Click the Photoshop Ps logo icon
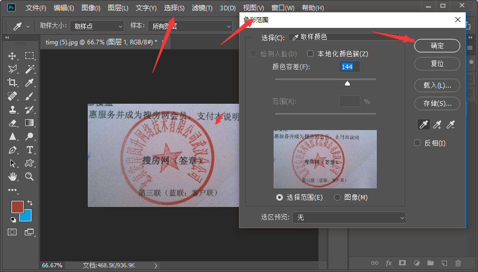Image resolution: width=478 pixels, height=272 pixels. pyautogui.click(x=11, y=7)
